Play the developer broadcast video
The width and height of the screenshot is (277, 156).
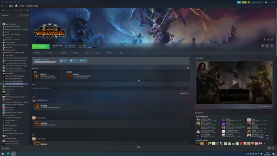(234, 83)
